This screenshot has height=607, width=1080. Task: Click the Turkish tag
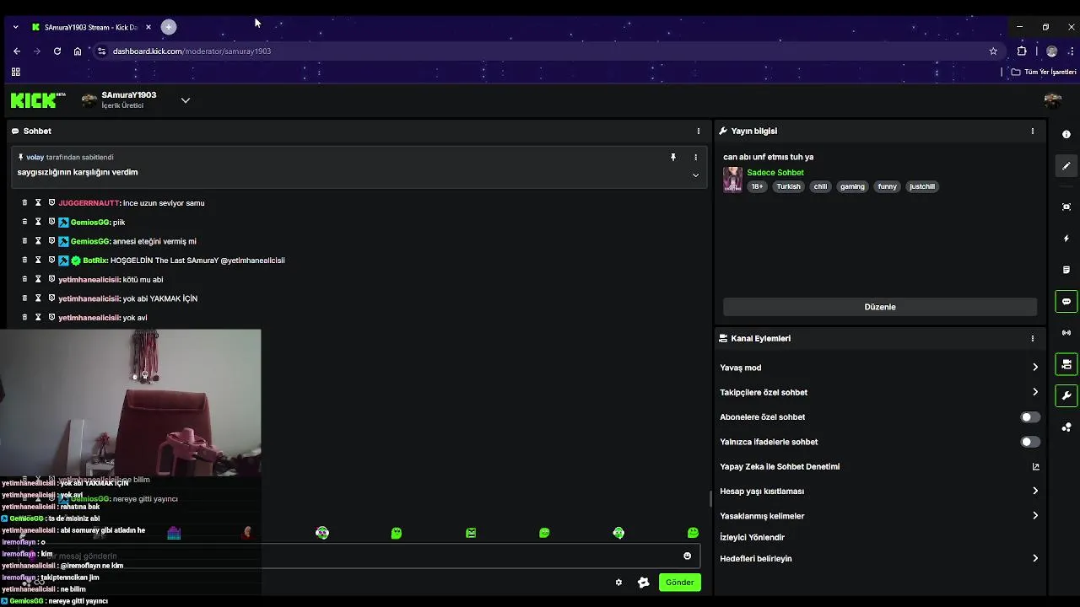pos(788,186)
